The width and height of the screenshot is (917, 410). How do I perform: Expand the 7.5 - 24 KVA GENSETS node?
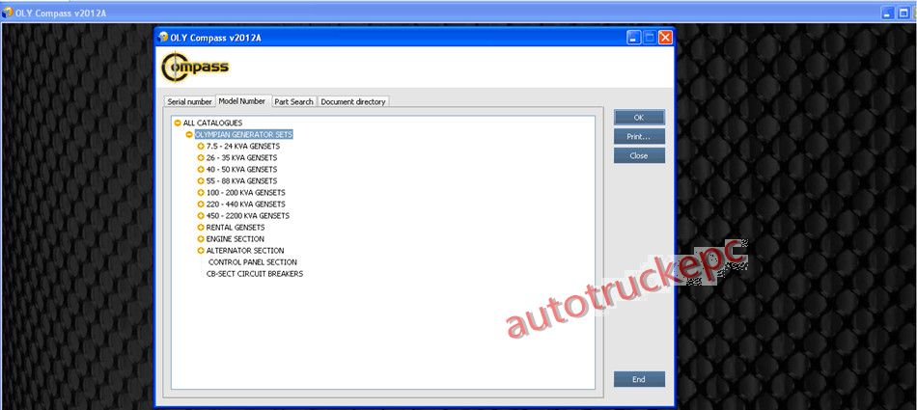pyautogui.click(x=201, y=147)
